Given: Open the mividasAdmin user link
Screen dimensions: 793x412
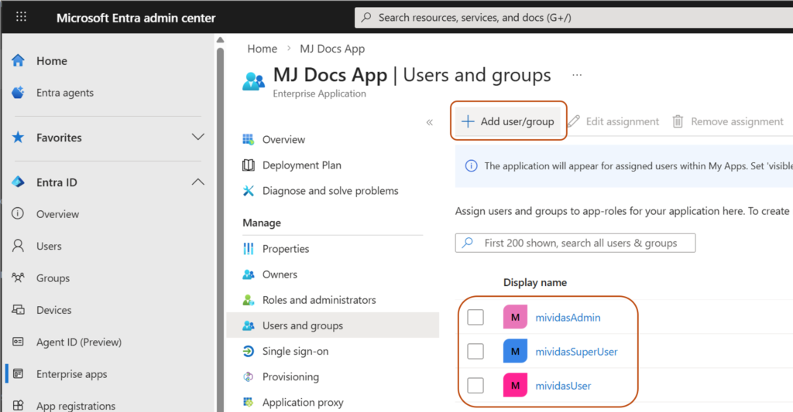Looking at the screenshot, I should pos(568,318).
